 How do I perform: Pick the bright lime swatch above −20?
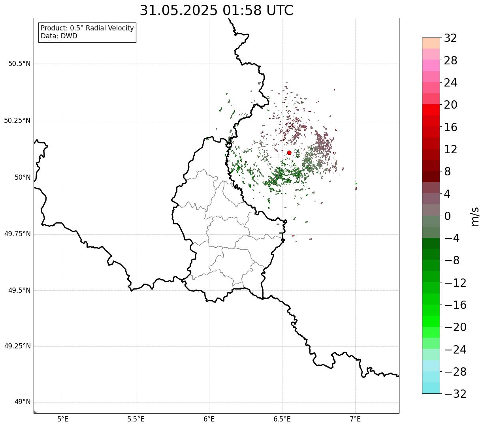(x=431, y=321)
